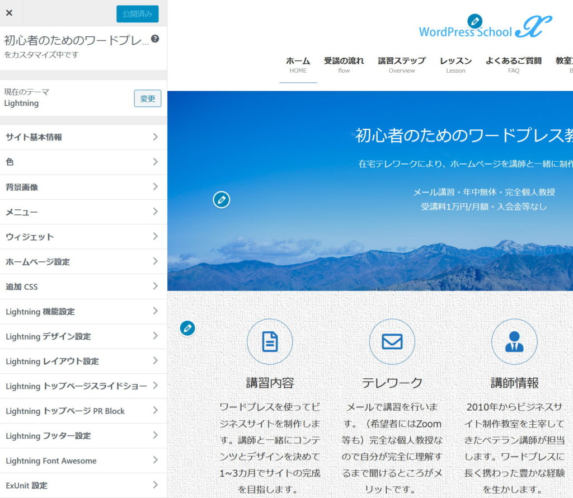
Task: Select the ホーム menu item
Action: click(x=298, y=65)
